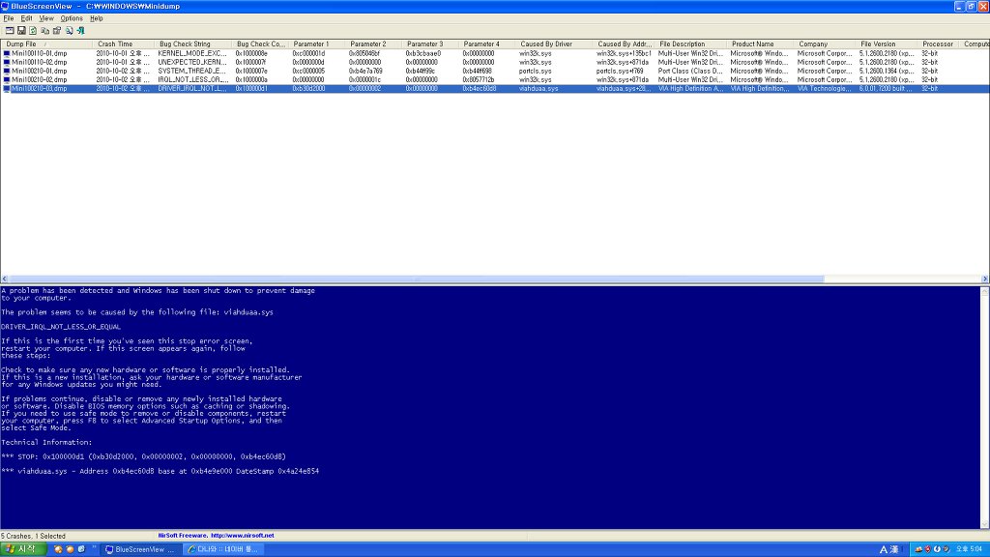Click the VIA Technologie... company cell
This screenshot has height=557, width=990.
point(824,89)
